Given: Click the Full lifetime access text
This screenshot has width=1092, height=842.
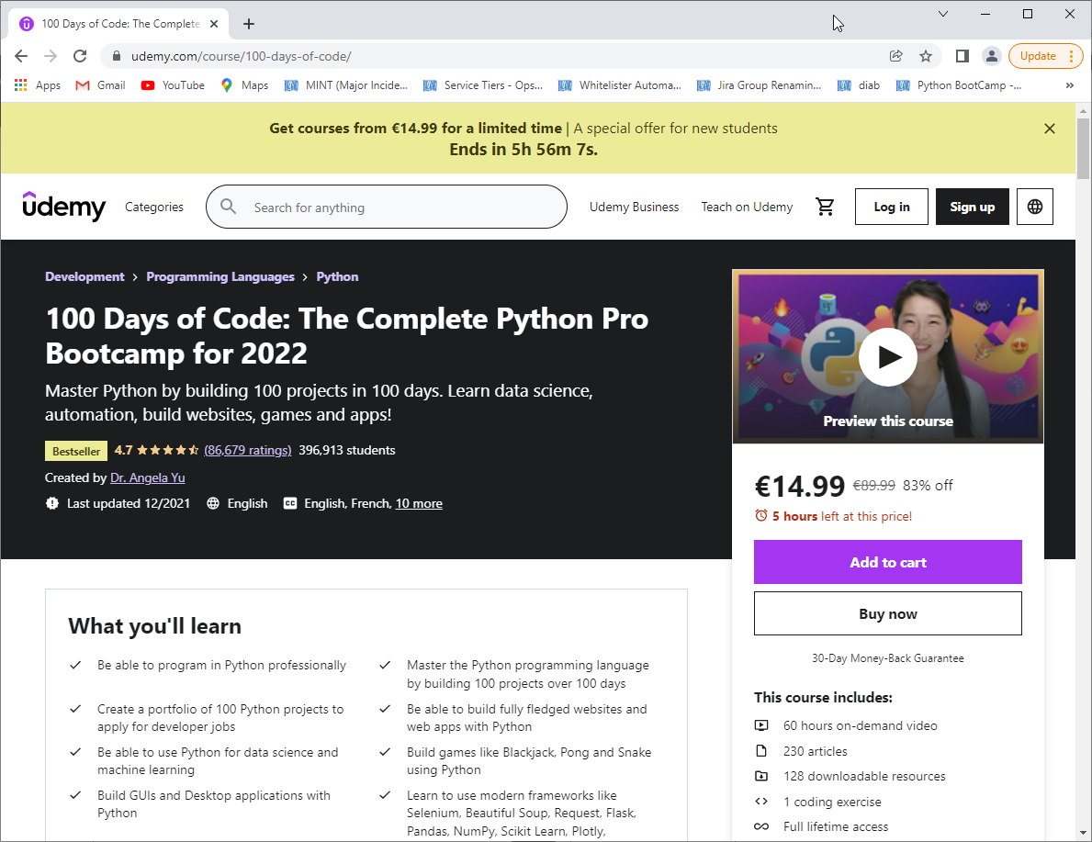Looking at the screenshot, I should click(x=836, y=826).
